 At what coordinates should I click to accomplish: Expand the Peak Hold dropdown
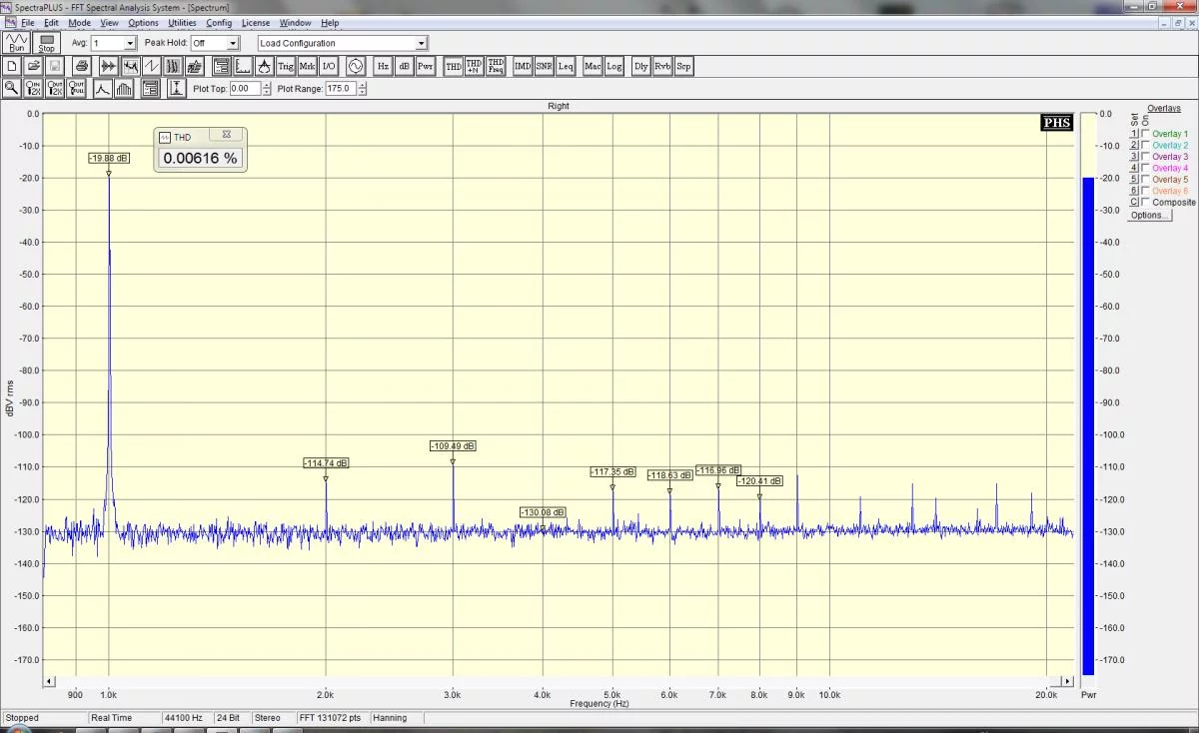pos(233,43)
